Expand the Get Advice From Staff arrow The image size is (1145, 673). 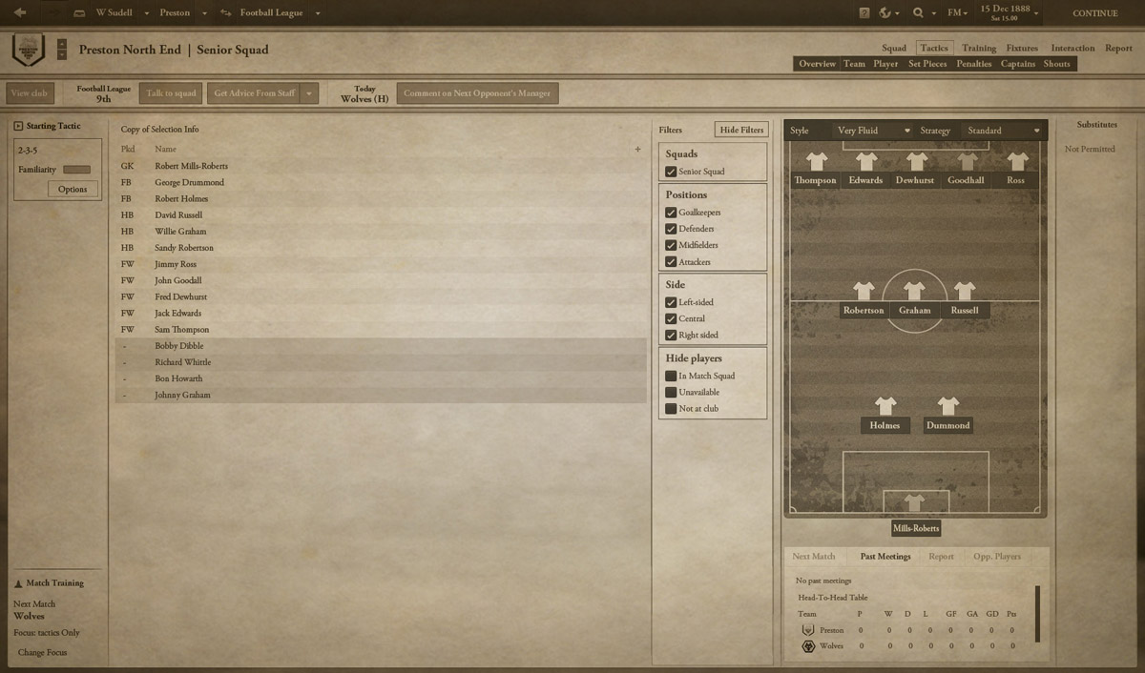(x=310, y=93)
